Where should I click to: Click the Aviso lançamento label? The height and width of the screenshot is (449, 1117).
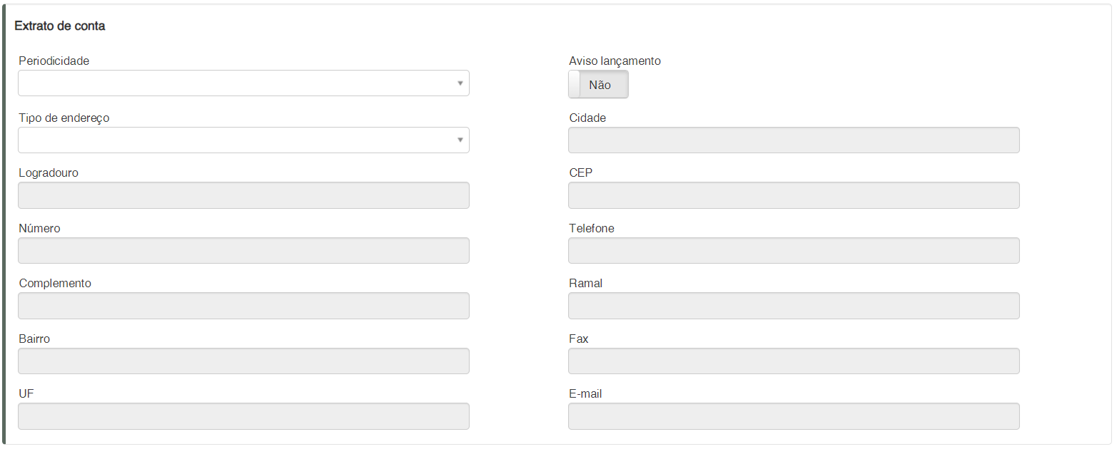(x=615, y=61)
